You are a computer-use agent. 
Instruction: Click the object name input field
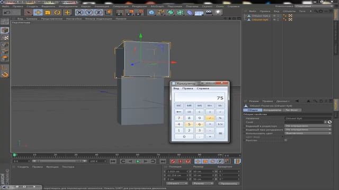coord(308,118)
